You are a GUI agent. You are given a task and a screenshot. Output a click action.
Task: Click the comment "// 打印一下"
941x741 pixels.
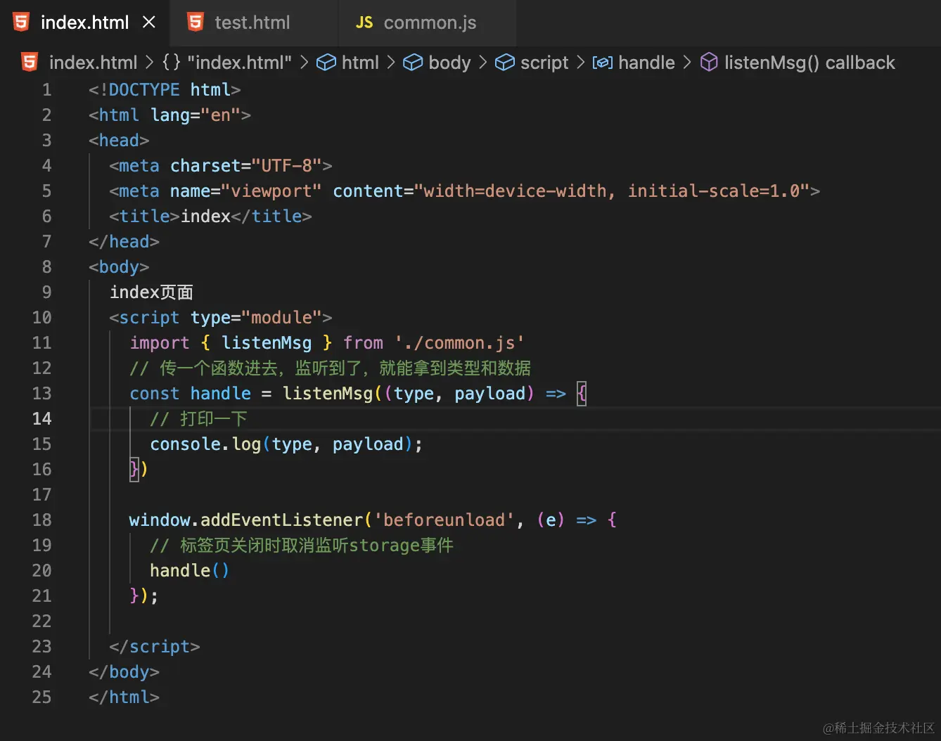pos(198,419)
